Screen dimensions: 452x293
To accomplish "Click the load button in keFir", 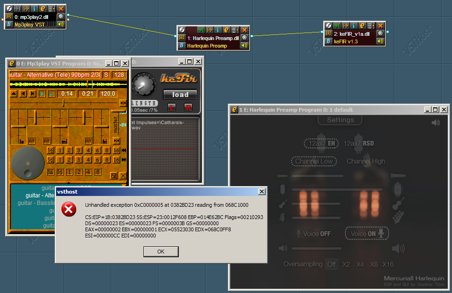I will 180,94.
